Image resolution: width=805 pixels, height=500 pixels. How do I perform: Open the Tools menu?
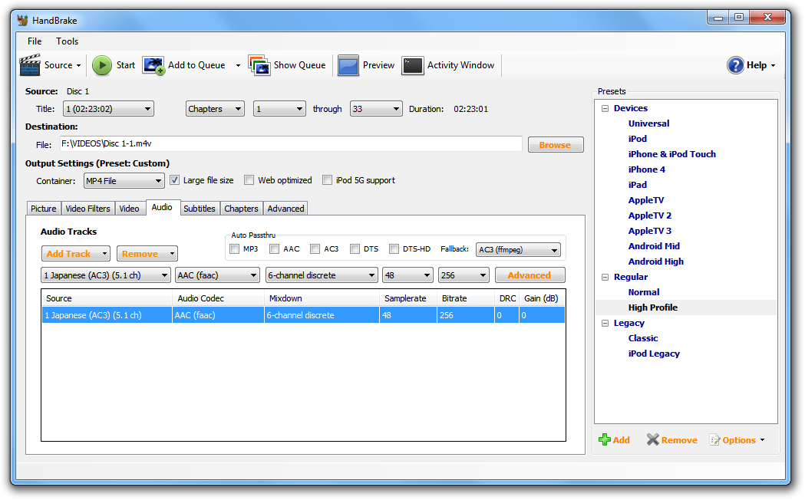tap(68, 41)
